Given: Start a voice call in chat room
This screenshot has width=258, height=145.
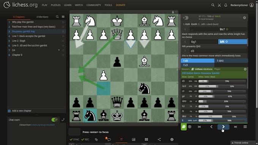Looking at the screenshot, I should point(63,120).
